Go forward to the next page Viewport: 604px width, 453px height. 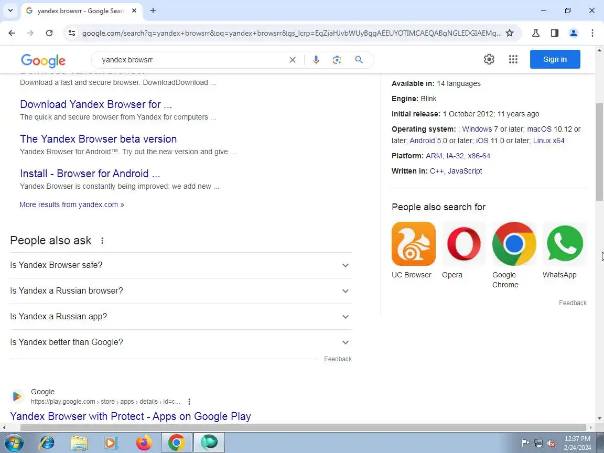30,33
